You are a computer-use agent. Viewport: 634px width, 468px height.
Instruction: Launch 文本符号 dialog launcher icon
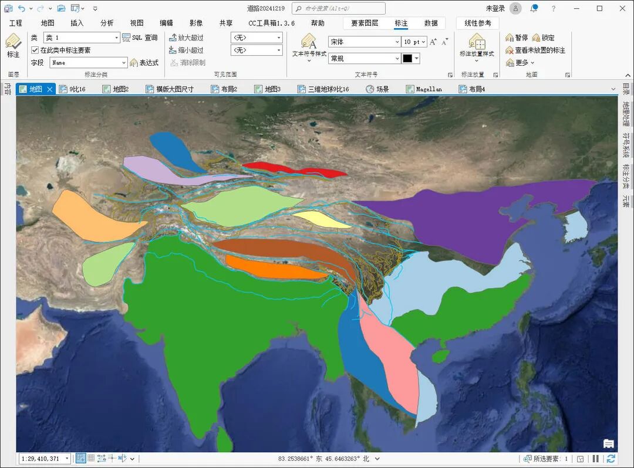[x=450, y=75]
